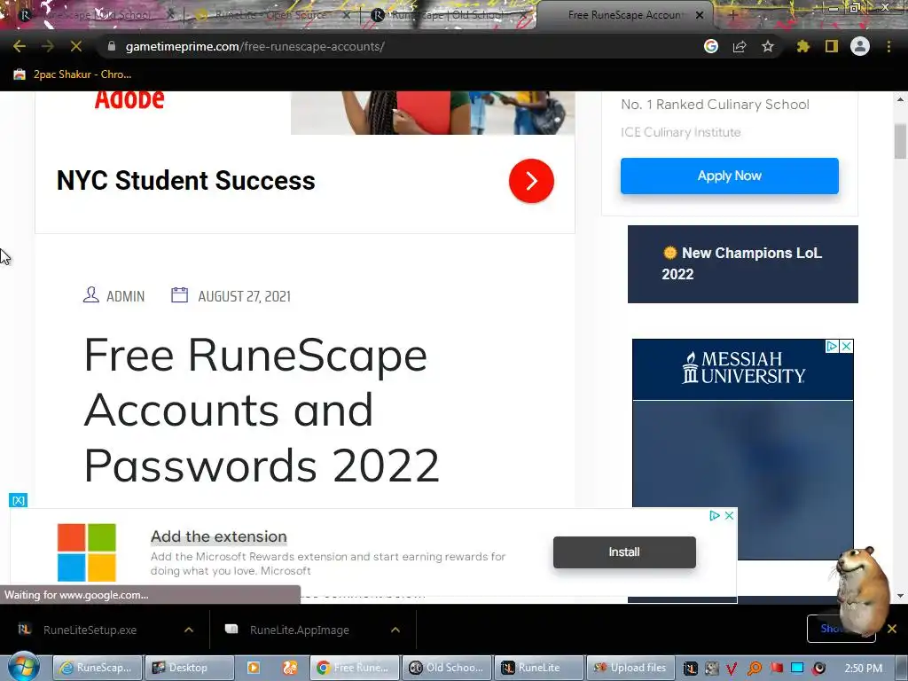This screenshot has width=908, height=681.
Task: Close the Microsoft Rewards ad
Action: tap(729, 515)
